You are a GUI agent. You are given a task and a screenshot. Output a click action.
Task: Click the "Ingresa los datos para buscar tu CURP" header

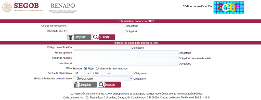click(137, 43)
